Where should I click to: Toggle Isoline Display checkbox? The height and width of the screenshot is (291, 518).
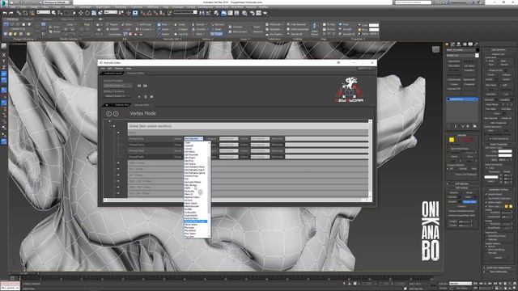pyautogui.click(x=486, y=202)
